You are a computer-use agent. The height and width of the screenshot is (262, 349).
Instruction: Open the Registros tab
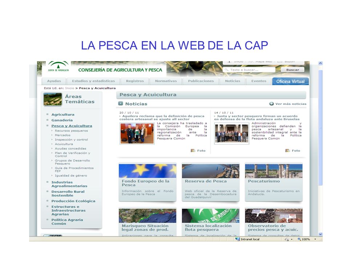click(x=135, y=81)
